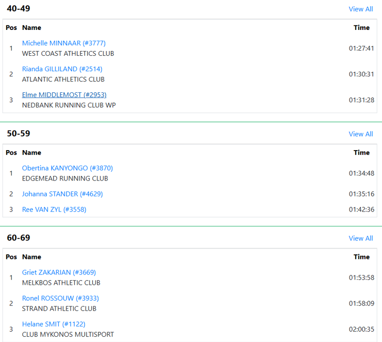View all results for 50-59 category
This screenshot has height=342, width=382.
(x=361, y=134)
